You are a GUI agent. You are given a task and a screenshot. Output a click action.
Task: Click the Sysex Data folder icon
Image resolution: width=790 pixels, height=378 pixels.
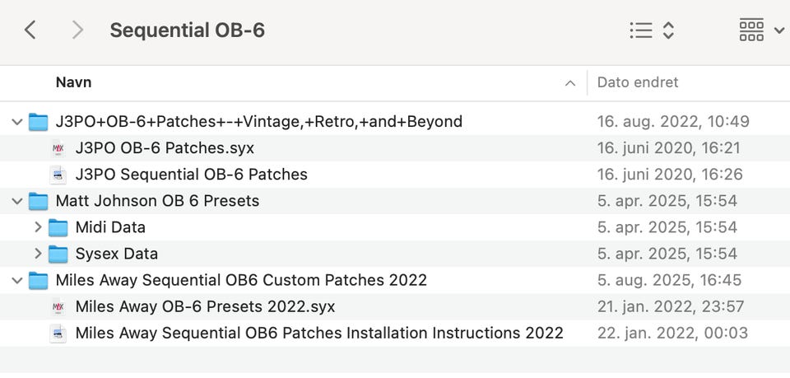coord(58,254)
